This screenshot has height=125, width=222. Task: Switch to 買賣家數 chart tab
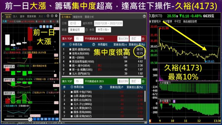point(31,17)
